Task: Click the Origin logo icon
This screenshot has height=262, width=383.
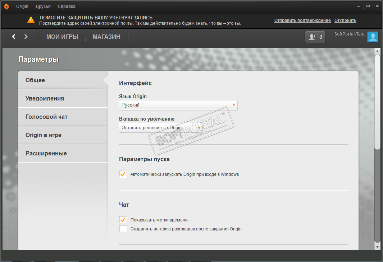Action: (x=6, y=6)
